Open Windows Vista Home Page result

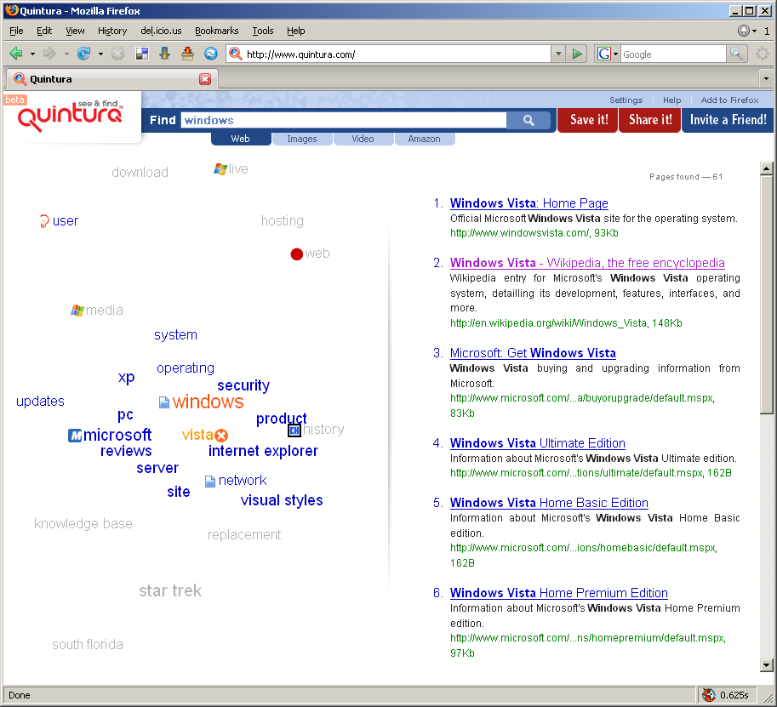pyautogui.click(x=528, y=203)
